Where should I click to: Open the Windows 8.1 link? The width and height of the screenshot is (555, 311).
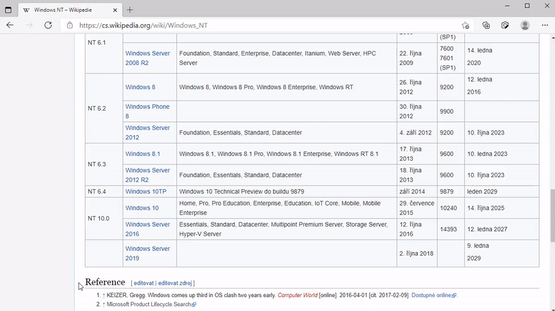click(142, 154)
